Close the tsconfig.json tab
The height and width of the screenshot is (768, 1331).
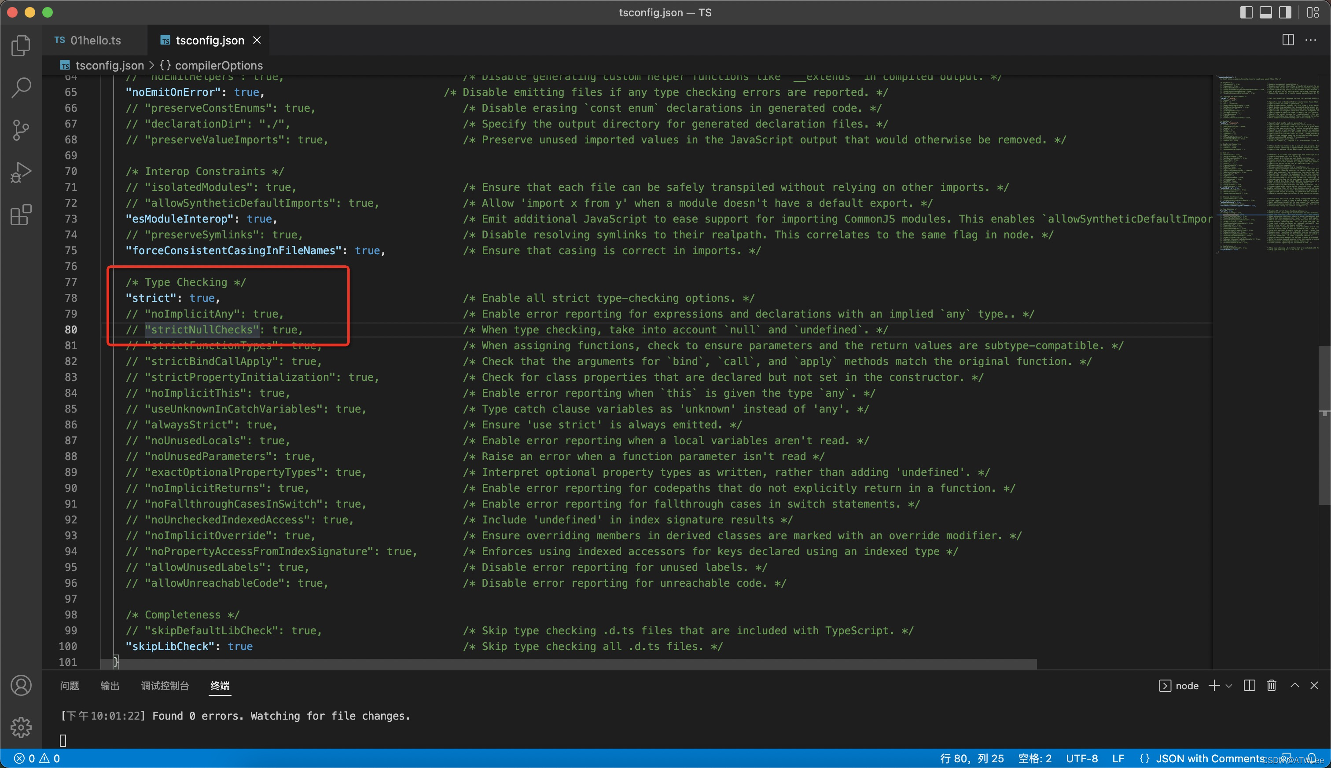257,40
